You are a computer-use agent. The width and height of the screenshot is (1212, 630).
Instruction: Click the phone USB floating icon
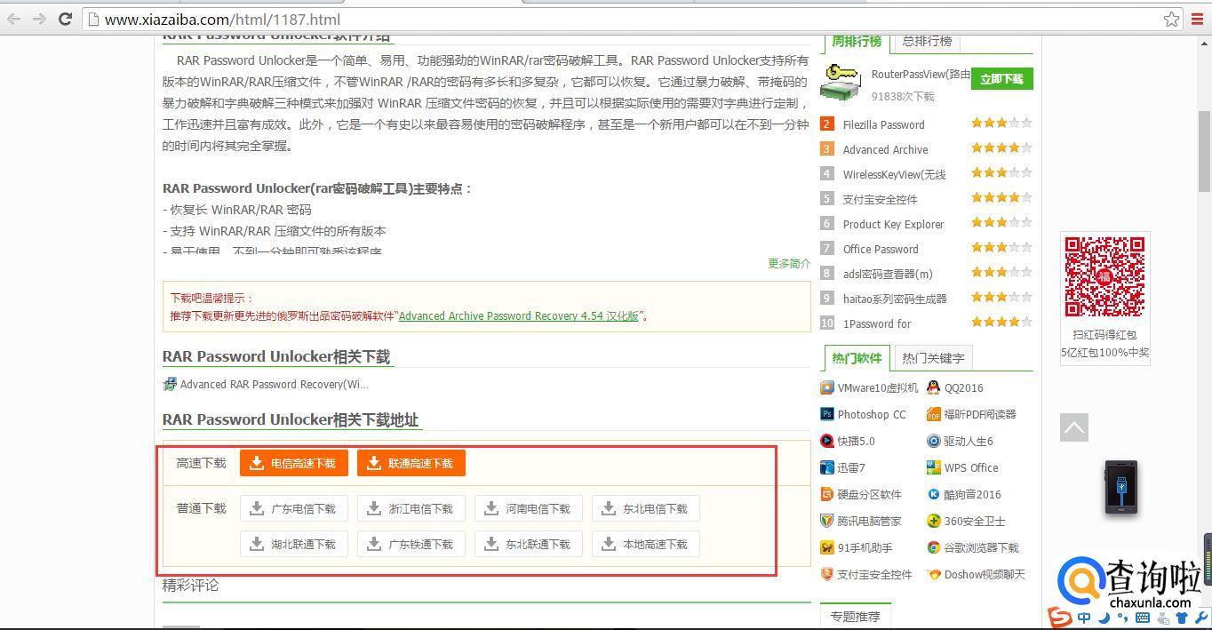[x=1120, y=487]
